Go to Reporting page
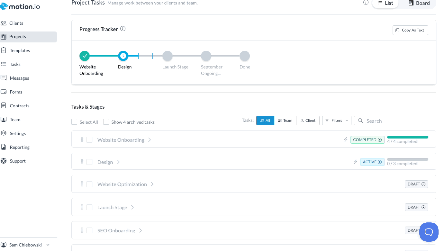This screenshot has height=251, width=445. [20, 147]
